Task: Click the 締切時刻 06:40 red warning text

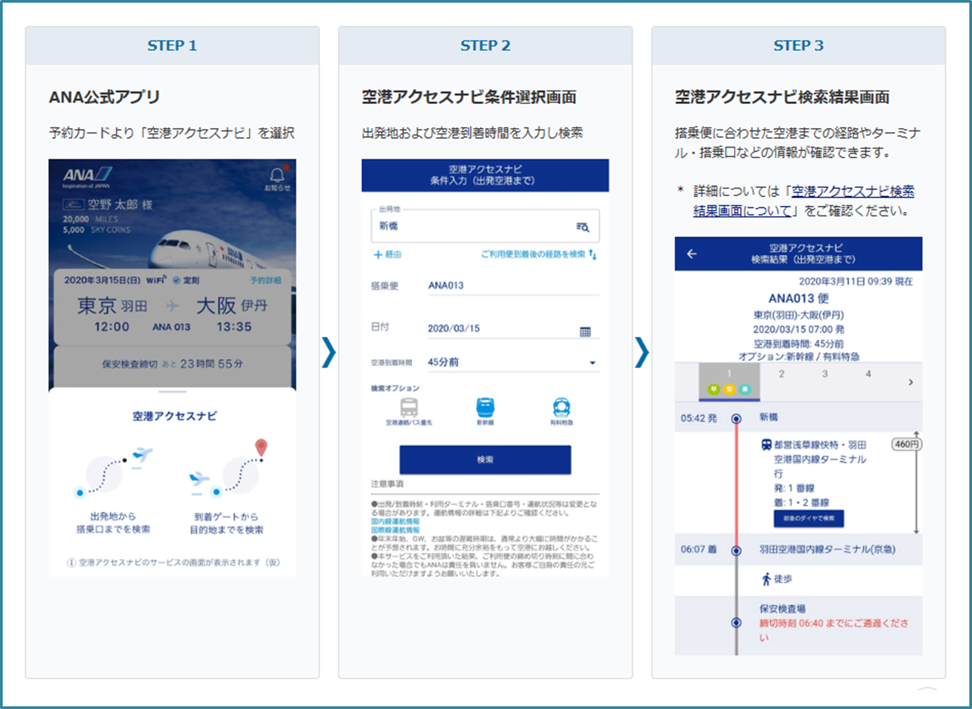Action: pyautogui.click(x=833, y=631)
